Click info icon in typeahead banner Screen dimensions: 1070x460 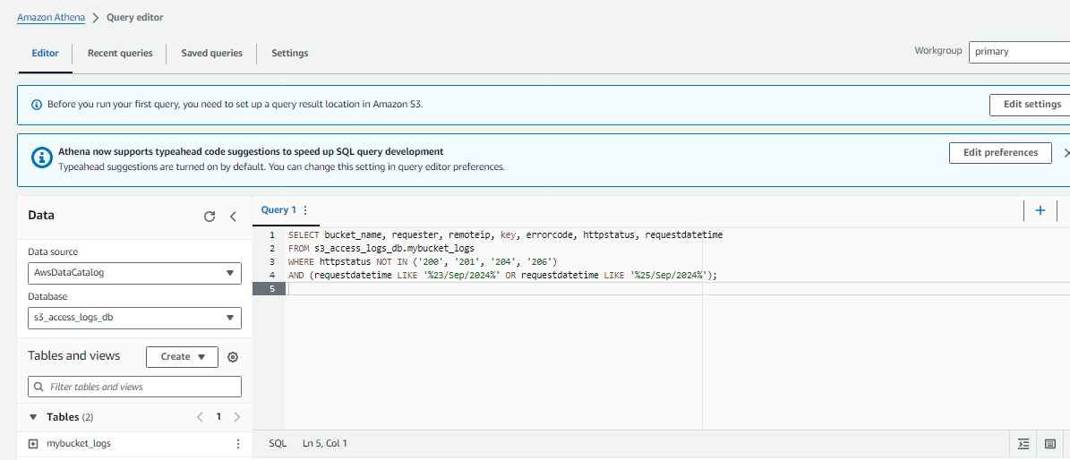[42, 158]
